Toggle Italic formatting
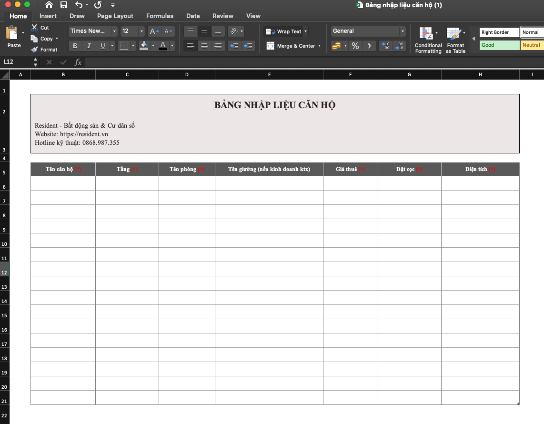The image size is (544, 424). [89, 46]
